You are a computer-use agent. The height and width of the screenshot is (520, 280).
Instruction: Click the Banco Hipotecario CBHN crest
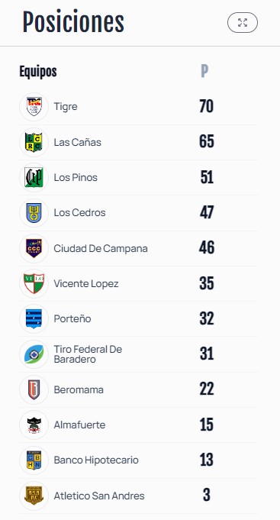point(34,460)
